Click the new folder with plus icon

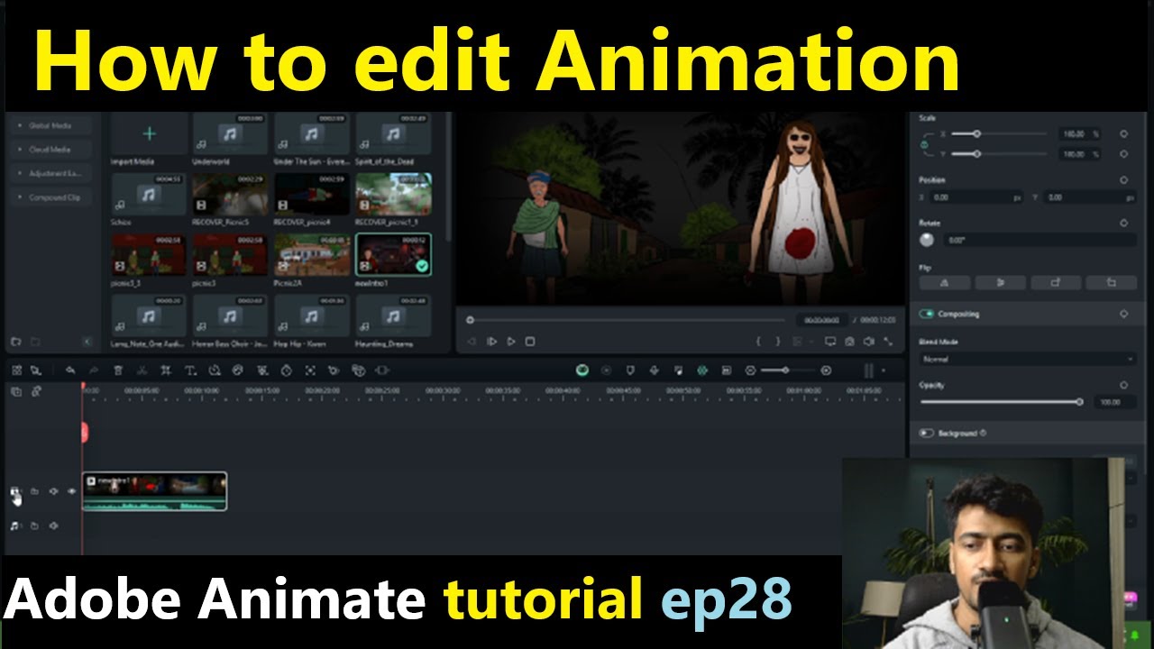coord(16,342)
